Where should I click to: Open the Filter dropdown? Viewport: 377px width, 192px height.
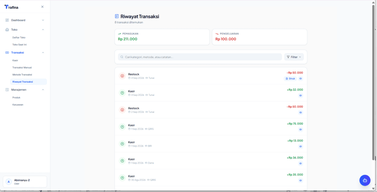[294, 57]
